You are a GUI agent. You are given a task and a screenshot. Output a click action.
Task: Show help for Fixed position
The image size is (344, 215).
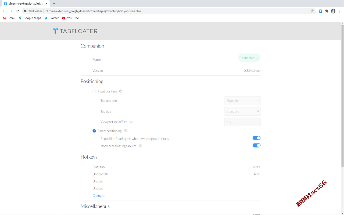click(121, 91)
